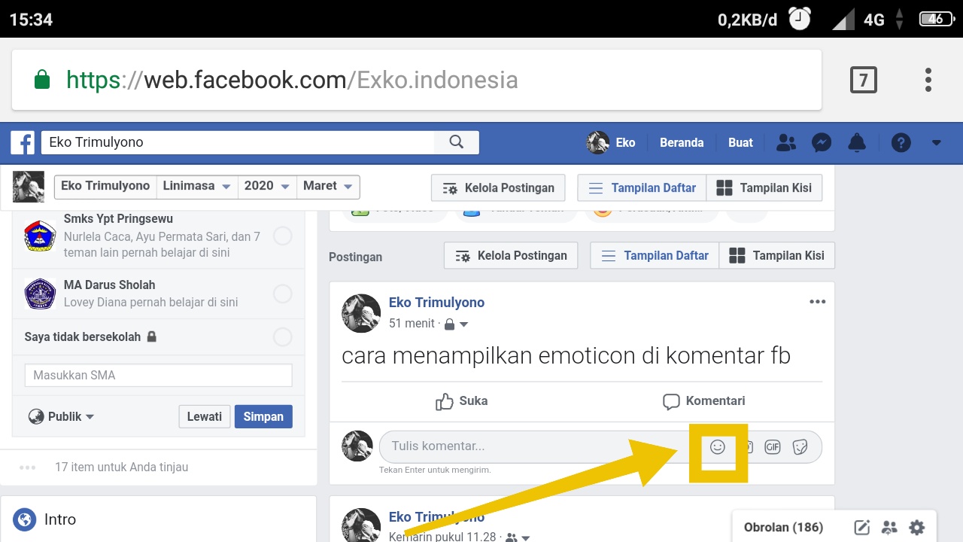963x542 pixels.
Task: Click the search magnifier button
Action: pyautogui.click(x=456, y=142)
